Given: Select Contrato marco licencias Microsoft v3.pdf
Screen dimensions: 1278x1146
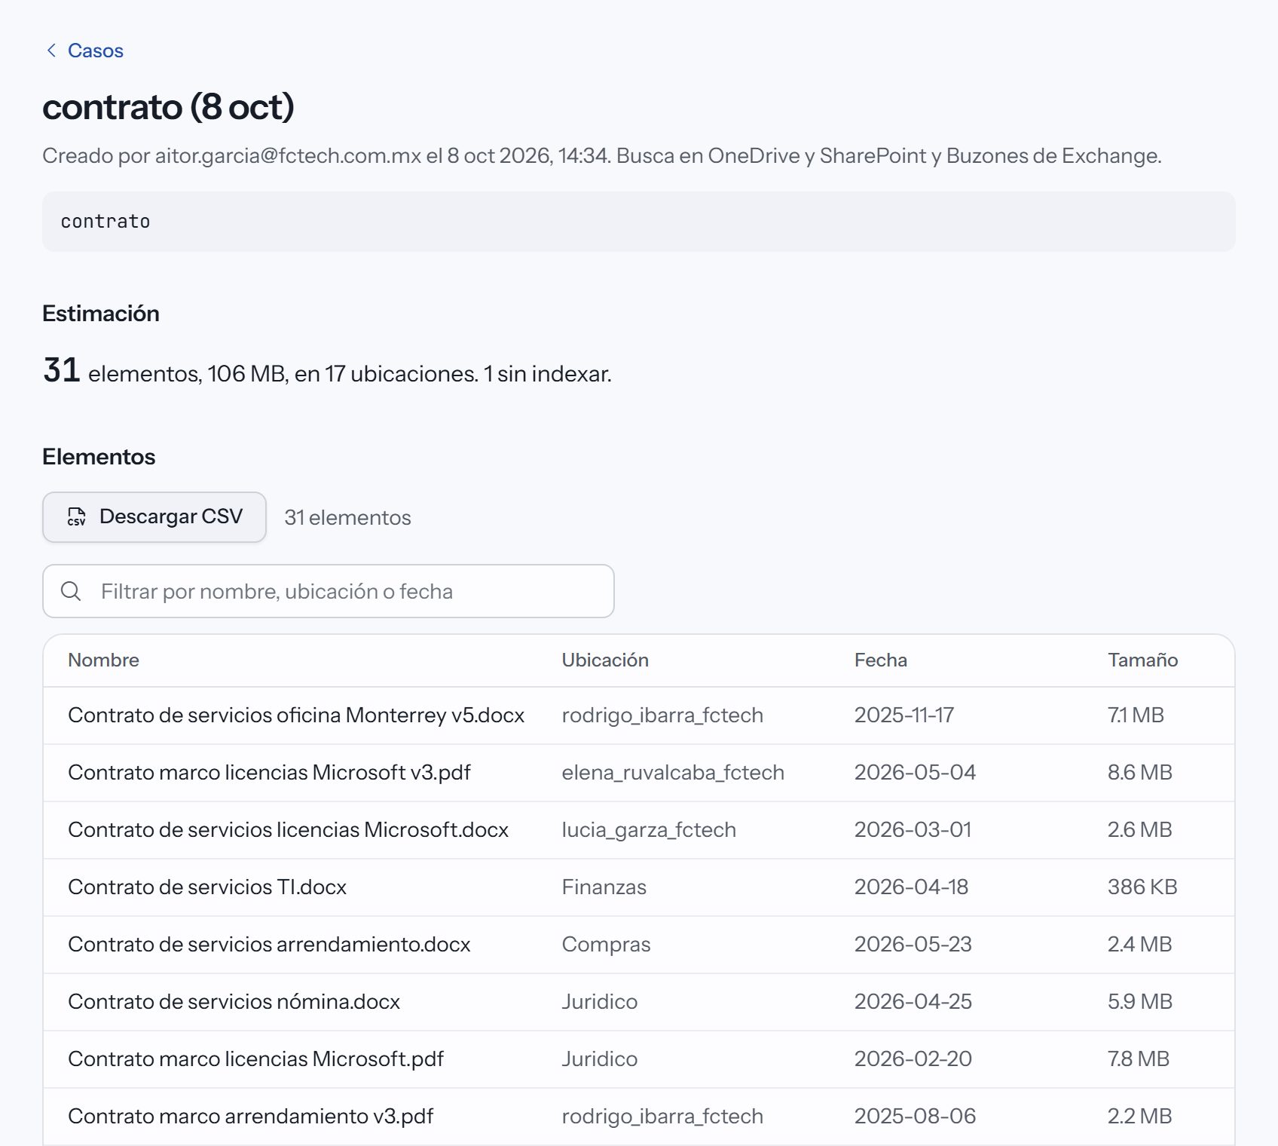Looking at the screenshot, I should click(x=269, y=772).
